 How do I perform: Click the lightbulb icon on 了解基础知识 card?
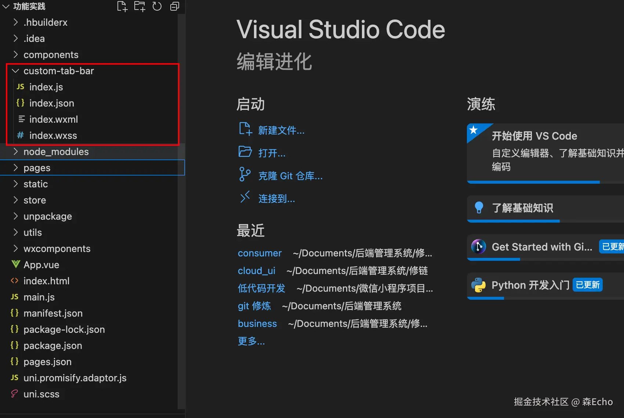point(479,208)
